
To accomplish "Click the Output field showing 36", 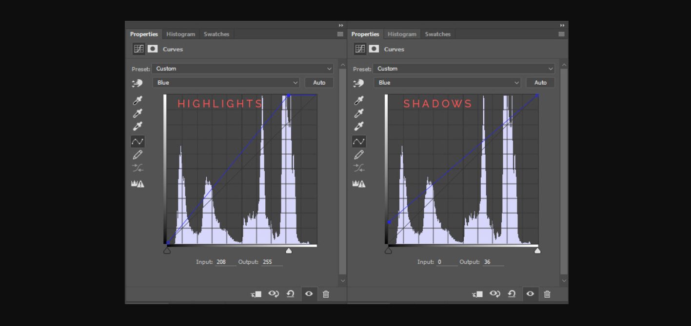I will [494, 262].
